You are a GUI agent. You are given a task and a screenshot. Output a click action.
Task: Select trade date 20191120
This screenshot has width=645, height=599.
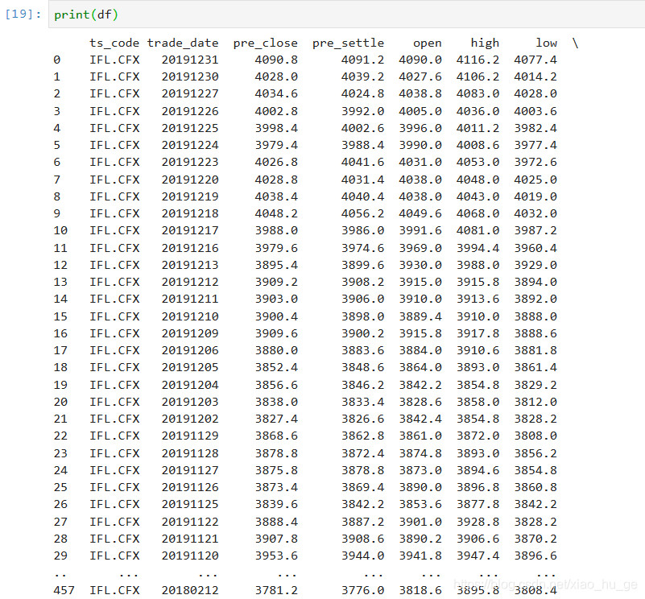pos(190,555)
